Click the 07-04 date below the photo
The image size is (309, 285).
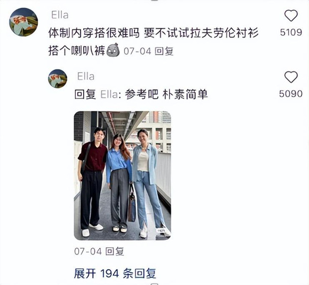88,251
